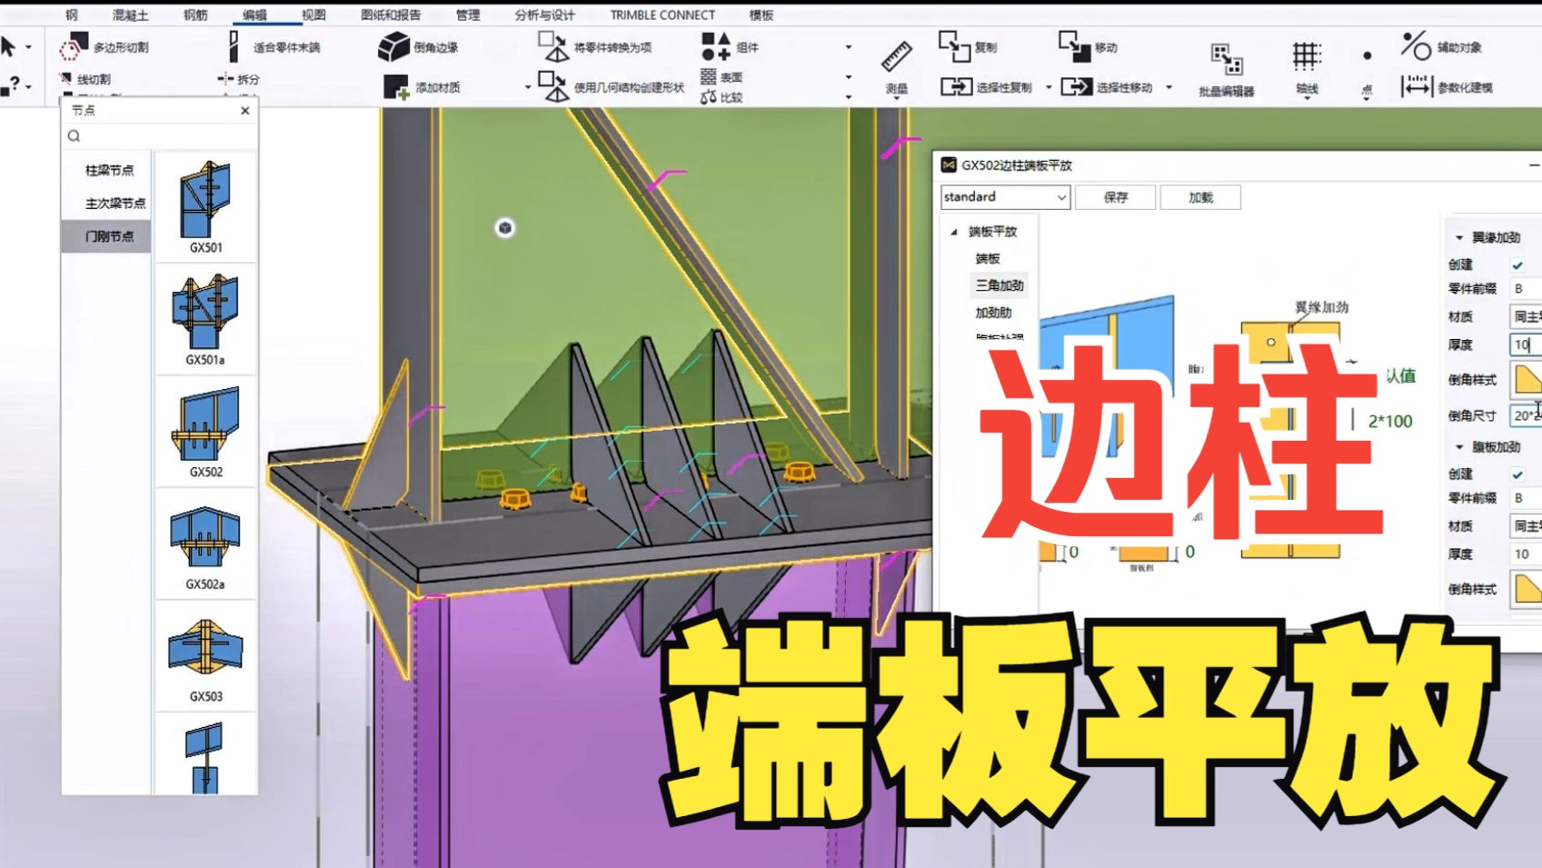Click the 复制 copy tool
This screenshot has height=868, width=1542.
pyautogui.click(x=968, y=46)
